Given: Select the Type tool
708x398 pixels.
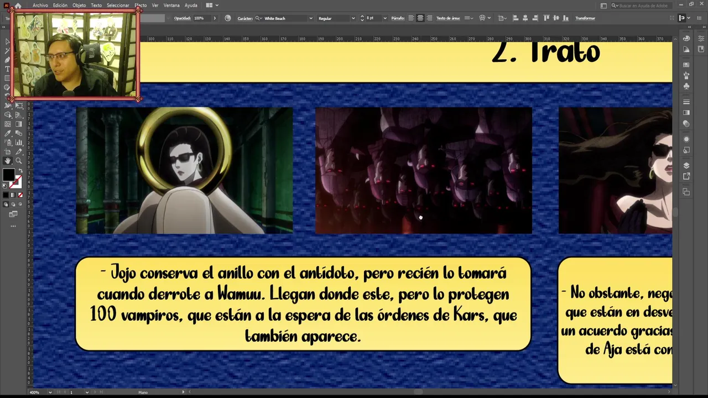Looking at the screenshot, I should click(x=7, y=69).
